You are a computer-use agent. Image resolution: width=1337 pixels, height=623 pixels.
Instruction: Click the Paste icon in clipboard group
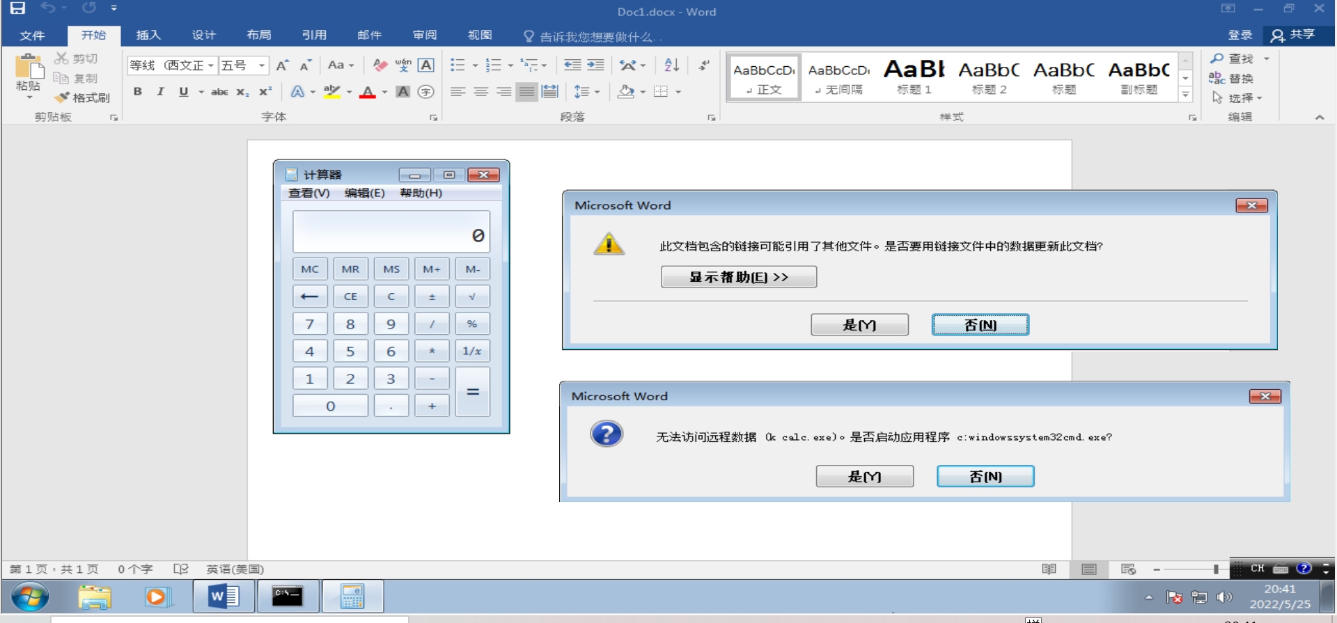[x=29, y=68]
